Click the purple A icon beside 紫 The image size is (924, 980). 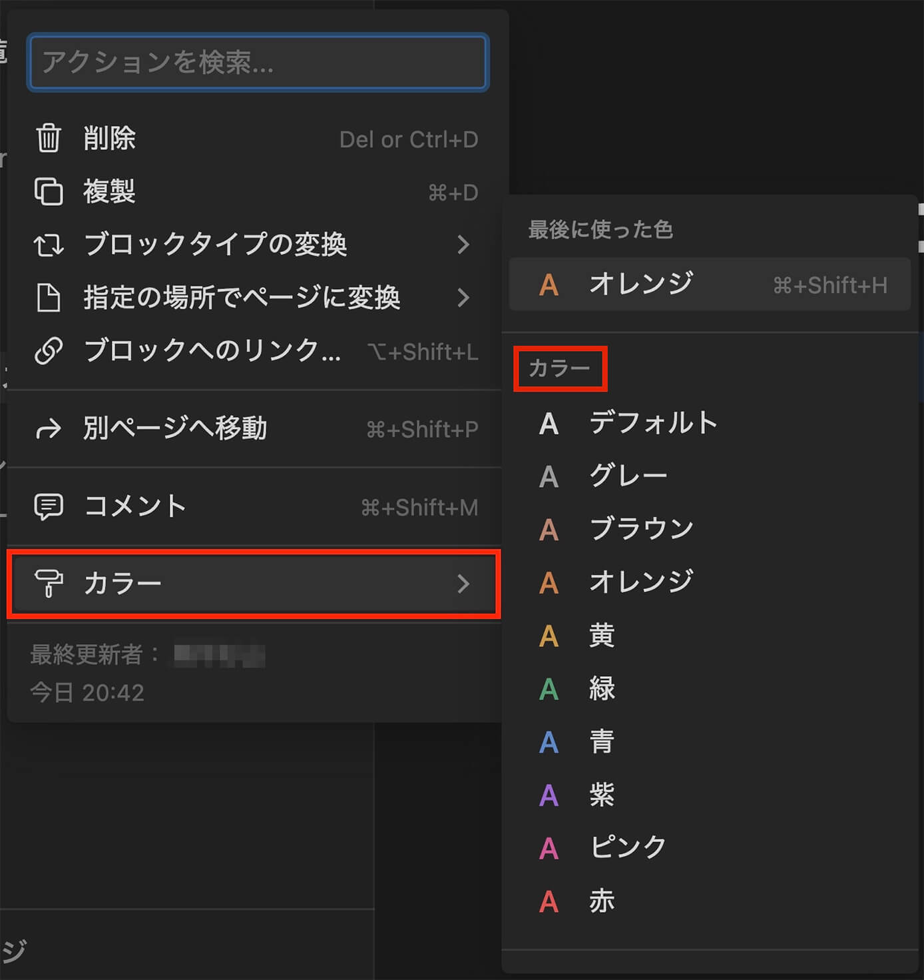coord(549,795)
